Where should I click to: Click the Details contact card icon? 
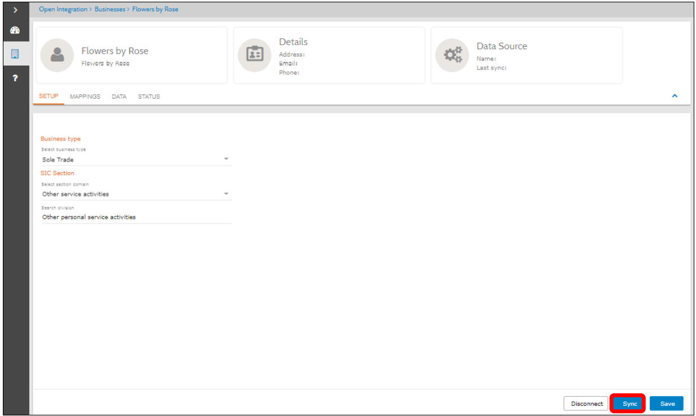[254, 55]
